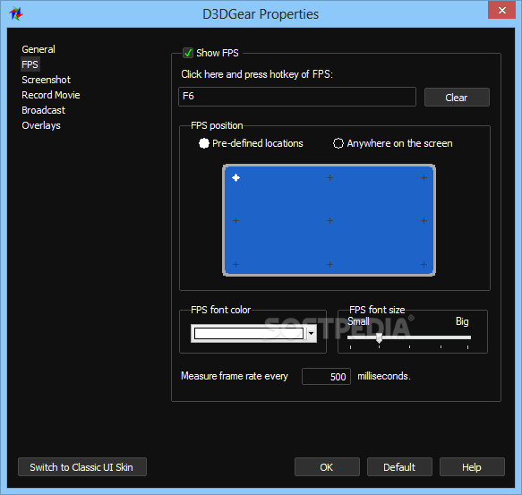
Task: Click the FPS hotkey field showing F6
Action: click(x=297, y=97)
